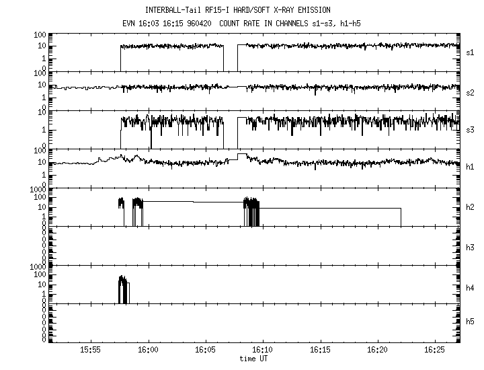Click the 15:55 time axis label
The width and height of the screenshot is (484, 370).
click(91, 350)
